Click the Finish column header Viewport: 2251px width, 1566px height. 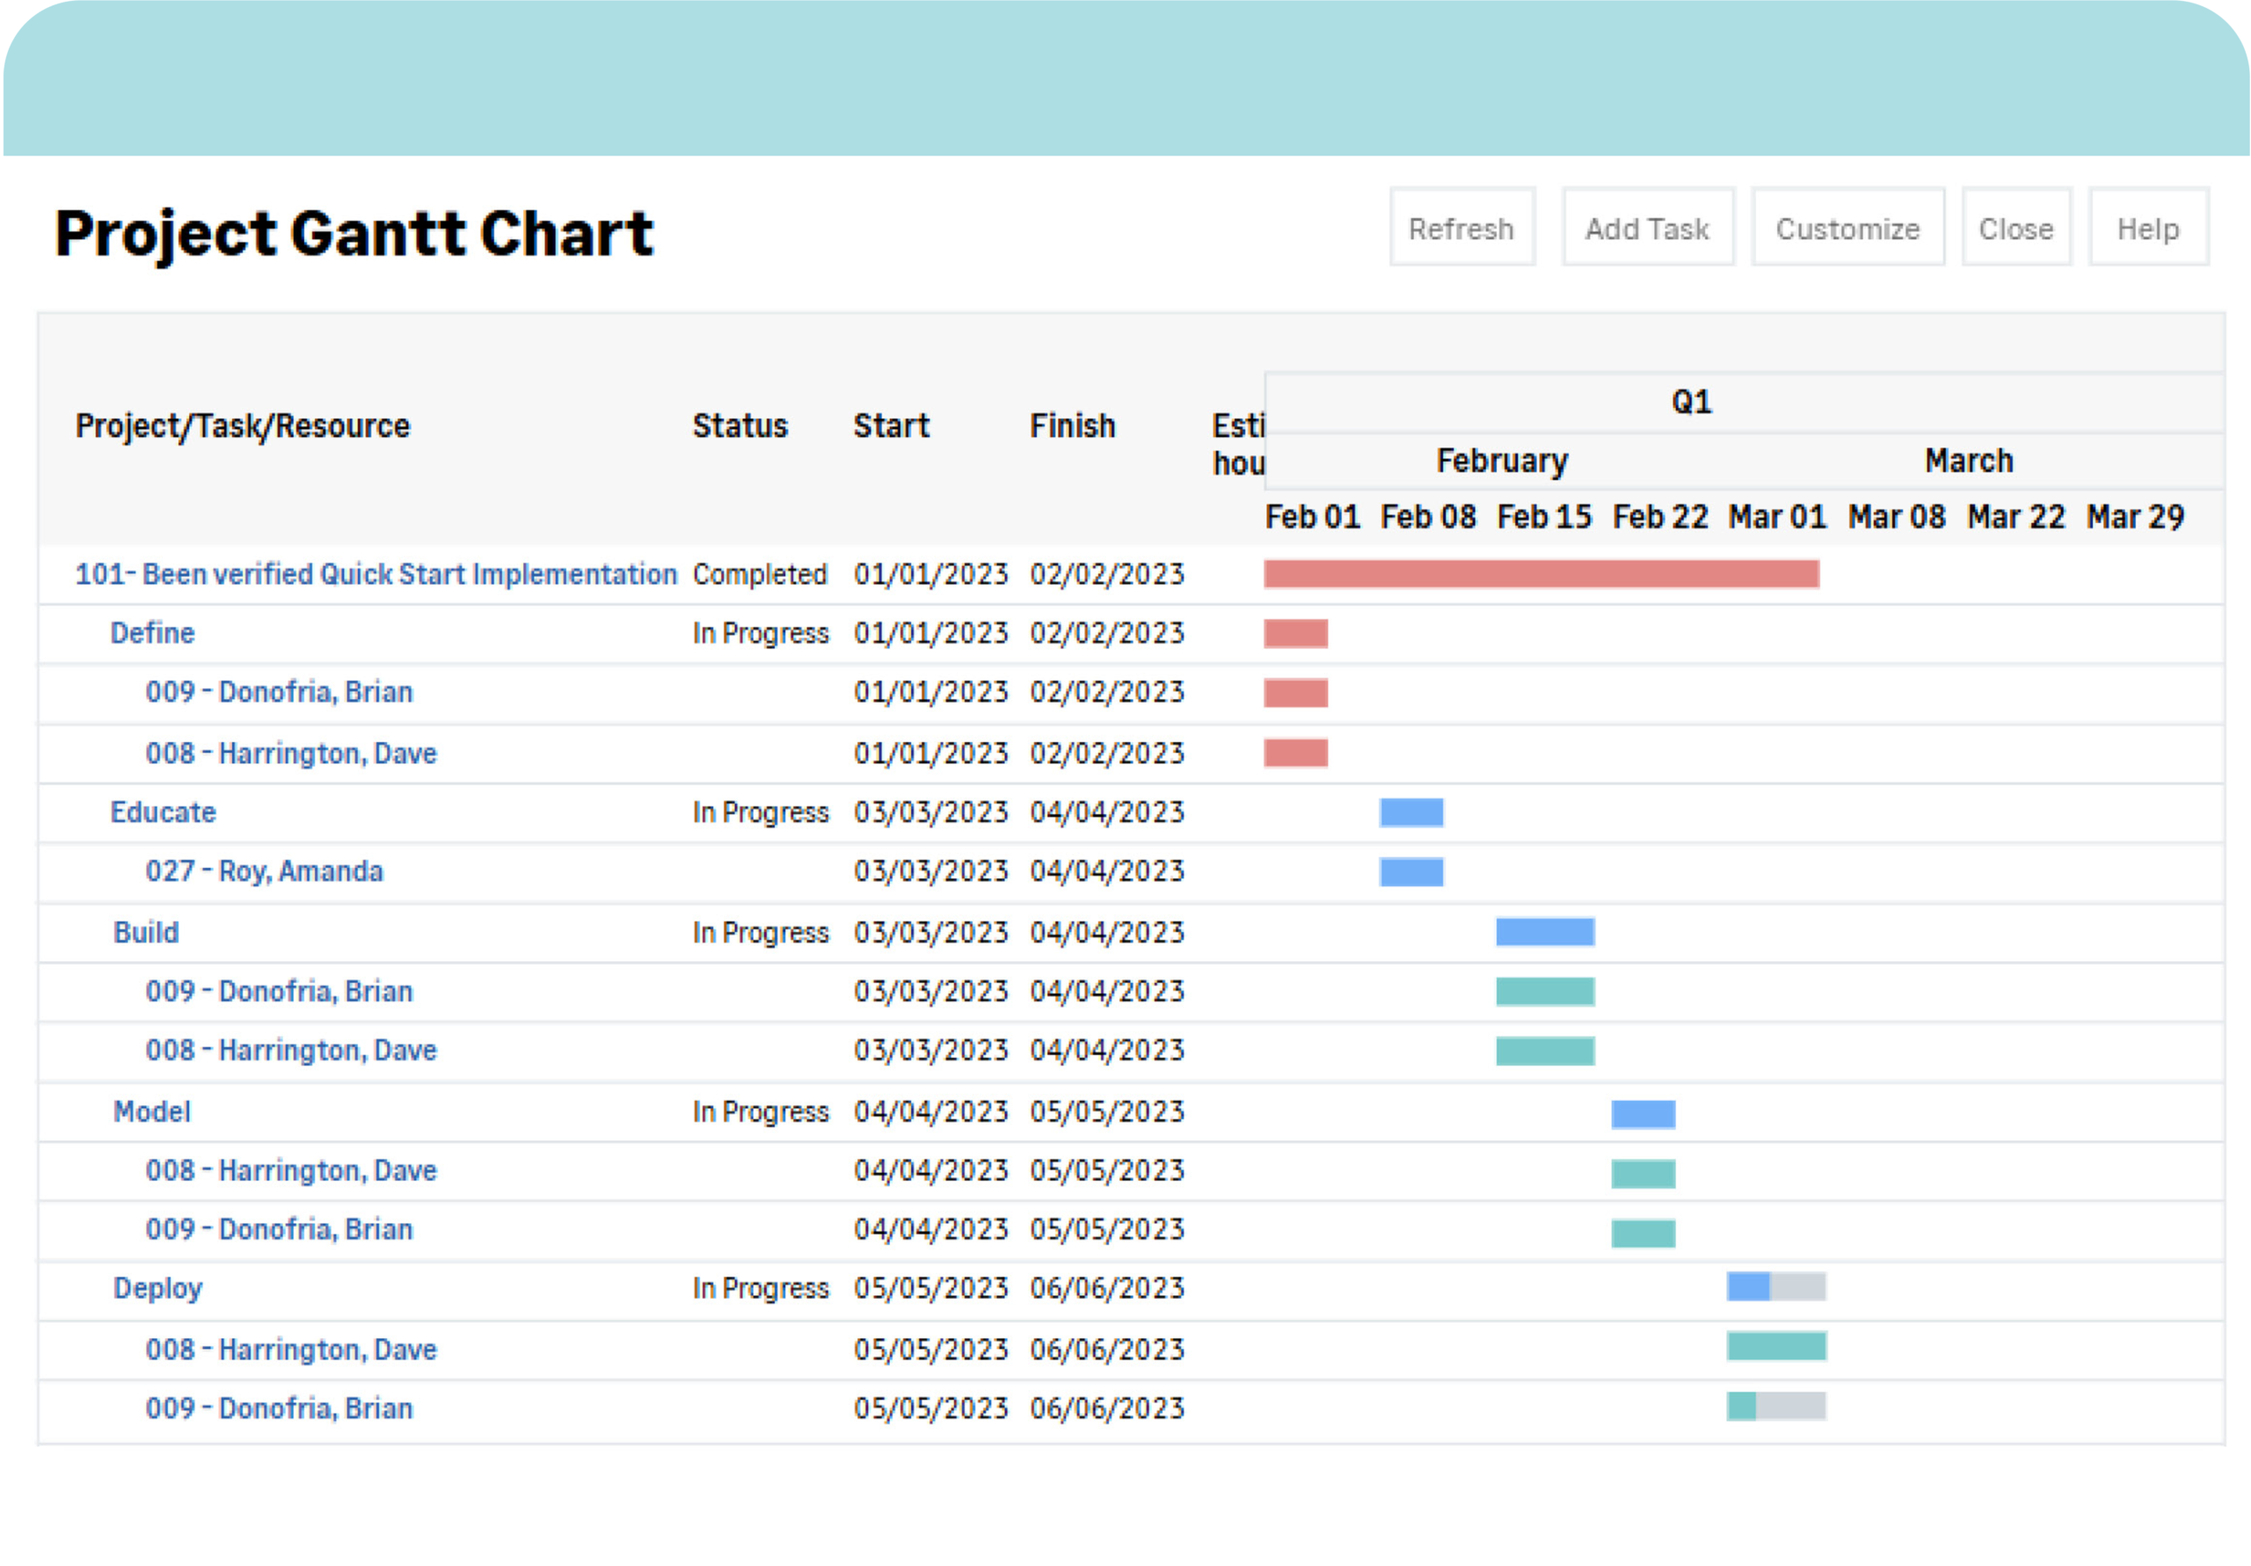coord(1073,426)
